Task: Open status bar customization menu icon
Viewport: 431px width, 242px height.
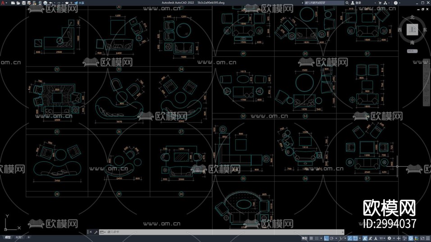Action: (x=428, y=238)
